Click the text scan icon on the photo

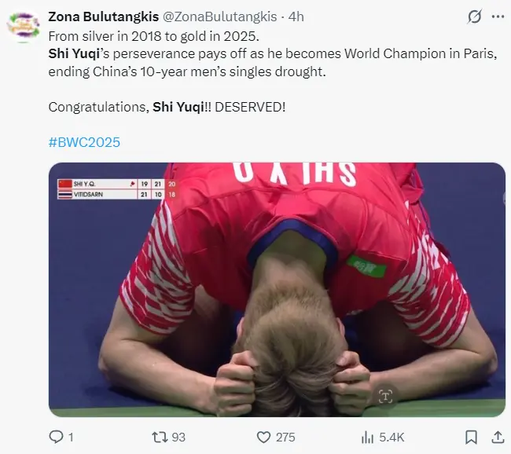click(x=385, y=396)
